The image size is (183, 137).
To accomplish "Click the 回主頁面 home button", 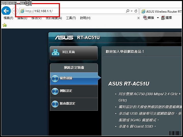I will (x=74, y=53).
